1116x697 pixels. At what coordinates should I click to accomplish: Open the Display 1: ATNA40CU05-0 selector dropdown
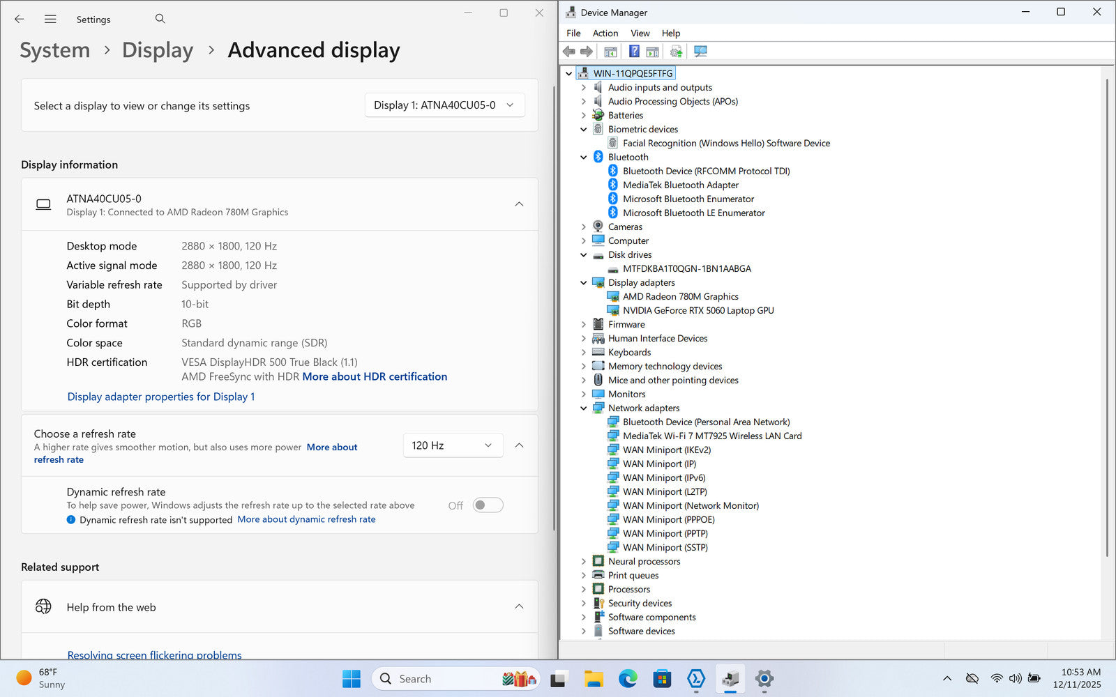pos(444,105)
